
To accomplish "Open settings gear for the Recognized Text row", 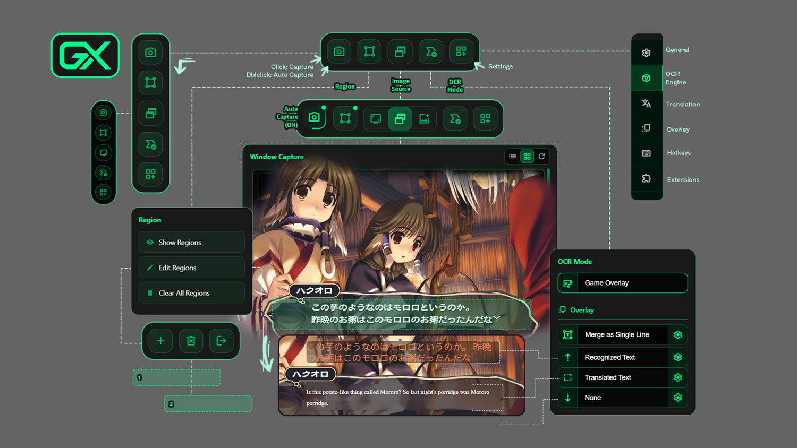I will point(677,357).
